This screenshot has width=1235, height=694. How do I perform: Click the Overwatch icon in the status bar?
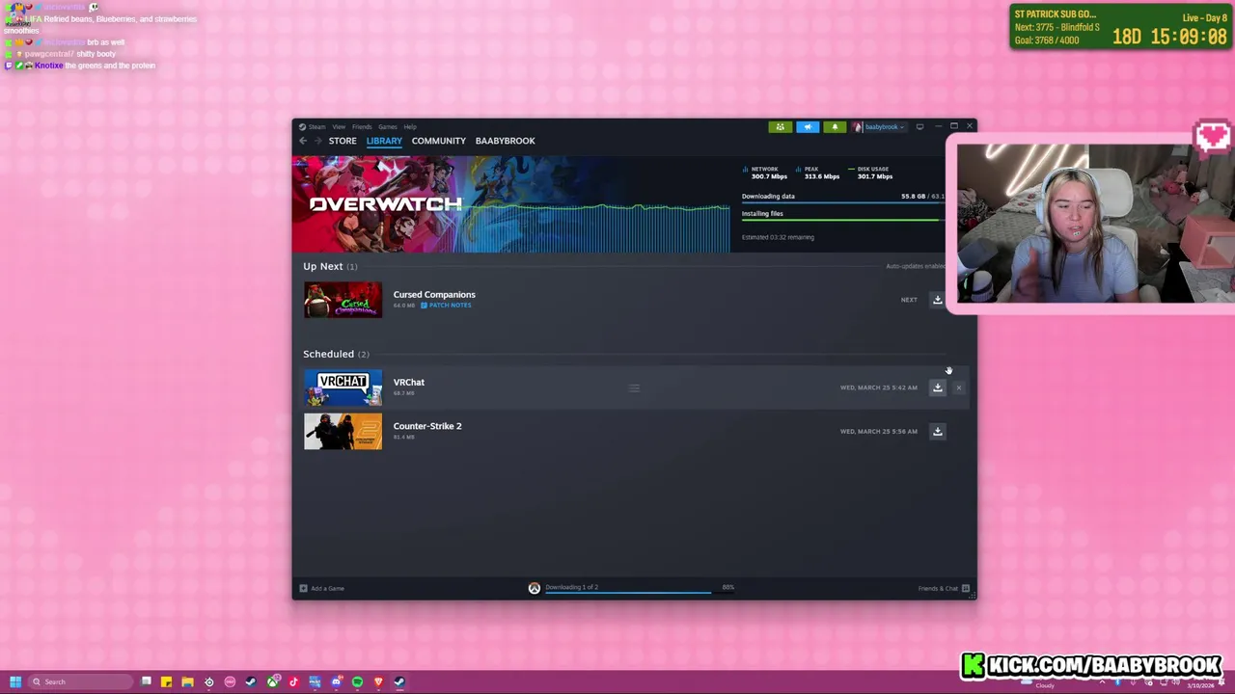click(x=535, y=588)
